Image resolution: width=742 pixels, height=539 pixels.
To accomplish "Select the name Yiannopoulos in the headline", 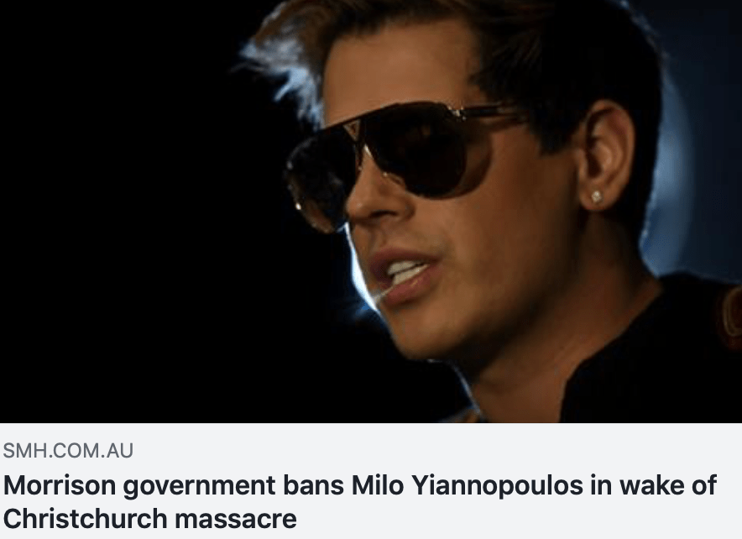I will 498,486.
